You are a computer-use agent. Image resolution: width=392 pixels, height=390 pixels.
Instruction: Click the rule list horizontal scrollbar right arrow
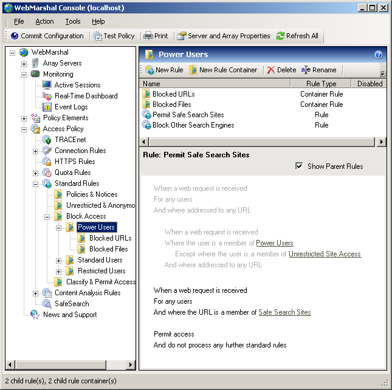tap(381, 142)
